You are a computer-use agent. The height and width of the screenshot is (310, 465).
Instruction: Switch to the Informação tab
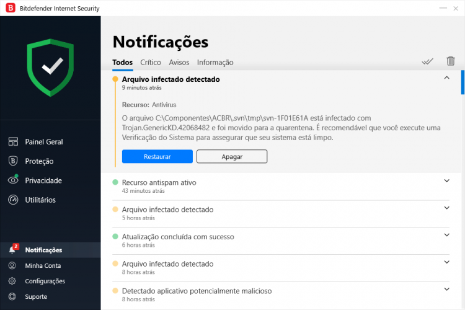pos(215,63)
